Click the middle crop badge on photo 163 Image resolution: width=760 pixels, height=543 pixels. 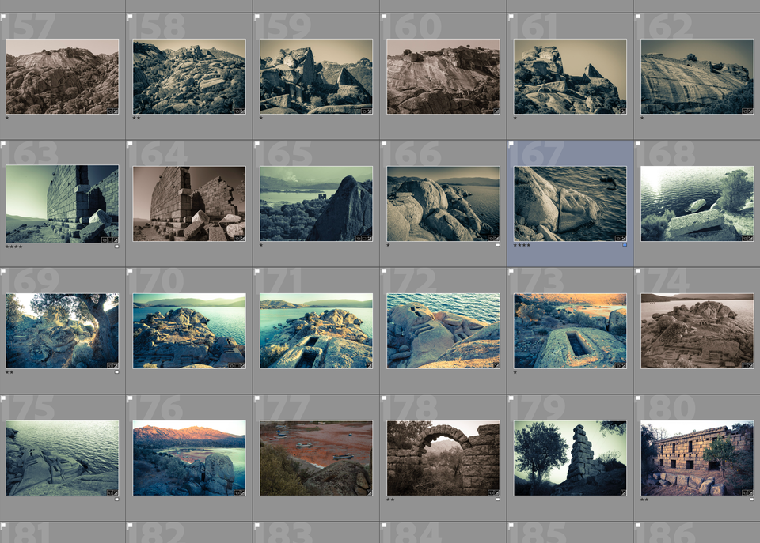pos(110,239)
